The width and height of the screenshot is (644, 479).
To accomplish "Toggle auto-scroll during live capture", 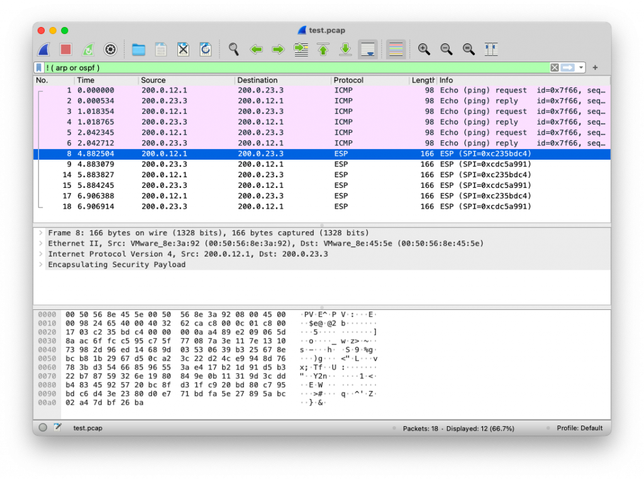I will [367, 49].
